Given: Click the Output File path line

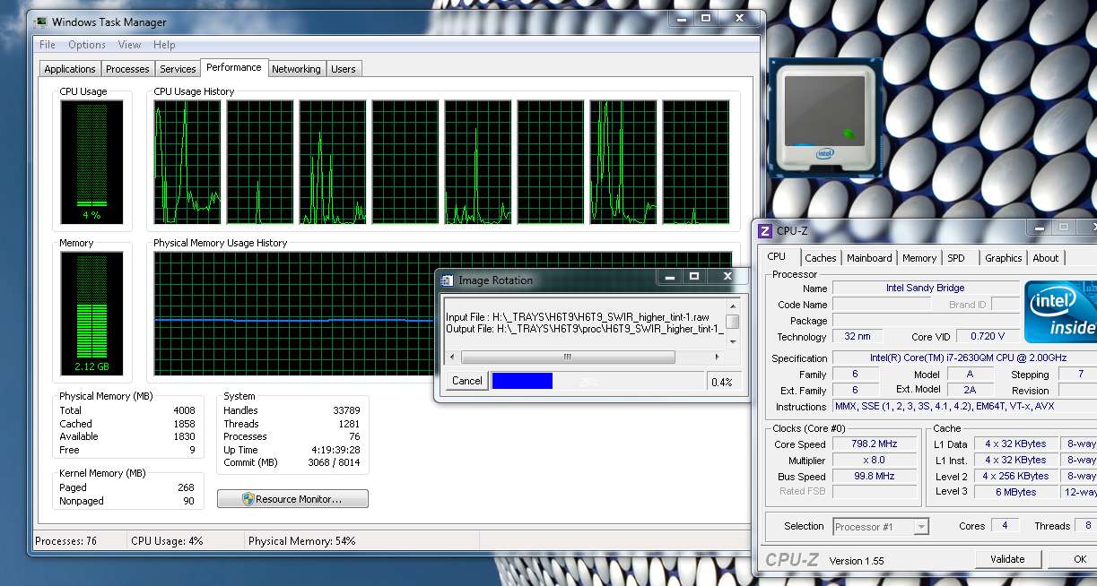Looking at the screenshot, I should [x=585, y=329].
